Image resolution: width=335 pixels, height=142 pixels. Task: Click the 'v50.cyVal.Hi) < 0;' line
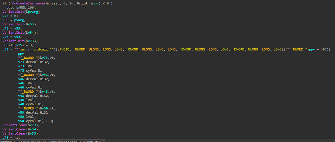pyautogui.click(x=36, y=121)
